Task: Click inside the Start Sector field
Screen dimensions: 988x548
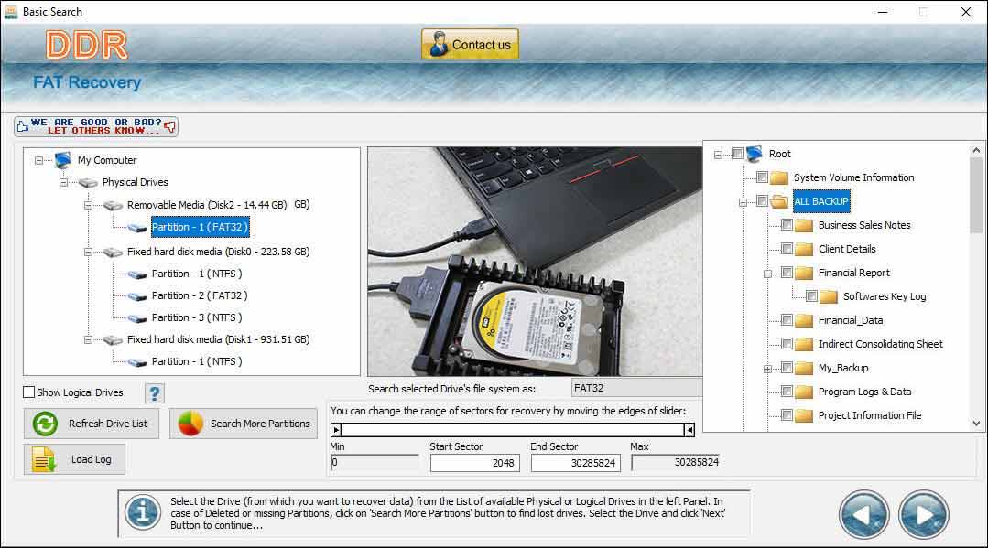Action: coord(473,463)
